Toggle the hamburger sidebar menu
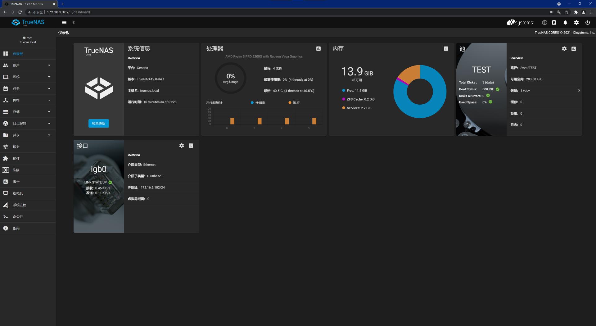Screen dimensions: 596x326 coord(64,23)
